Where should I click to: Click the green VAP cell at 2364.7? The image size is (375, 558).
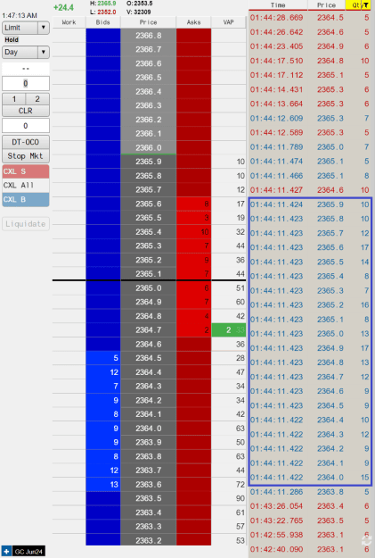229,329
